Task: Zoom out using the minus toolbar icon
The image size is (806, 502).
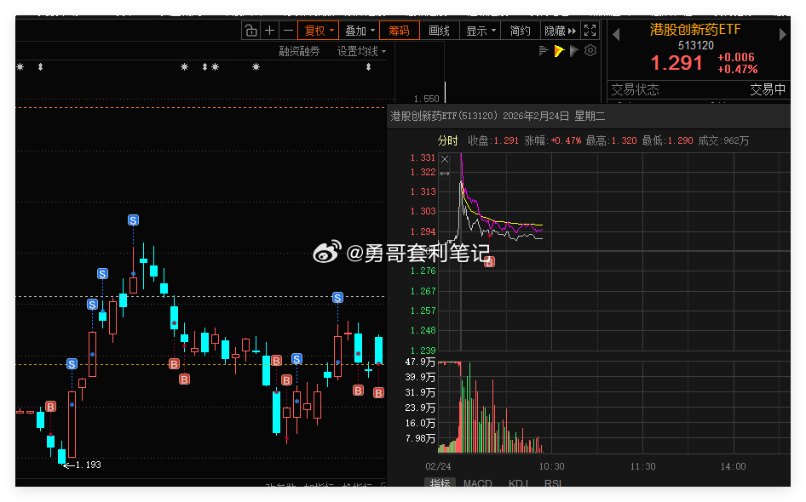Action: coord(288,30)
